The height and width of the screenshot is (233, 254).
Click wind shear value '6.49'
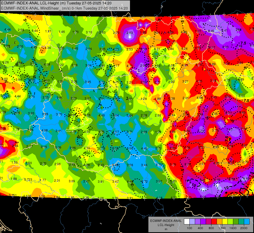point(217,180)
